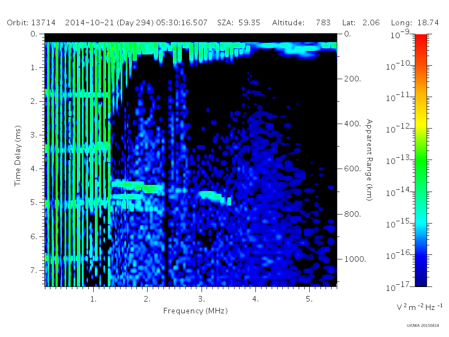Click the 'UIOWA 20150818' credit text
This screenshot has height=337, width=449.
coord(423,325)
